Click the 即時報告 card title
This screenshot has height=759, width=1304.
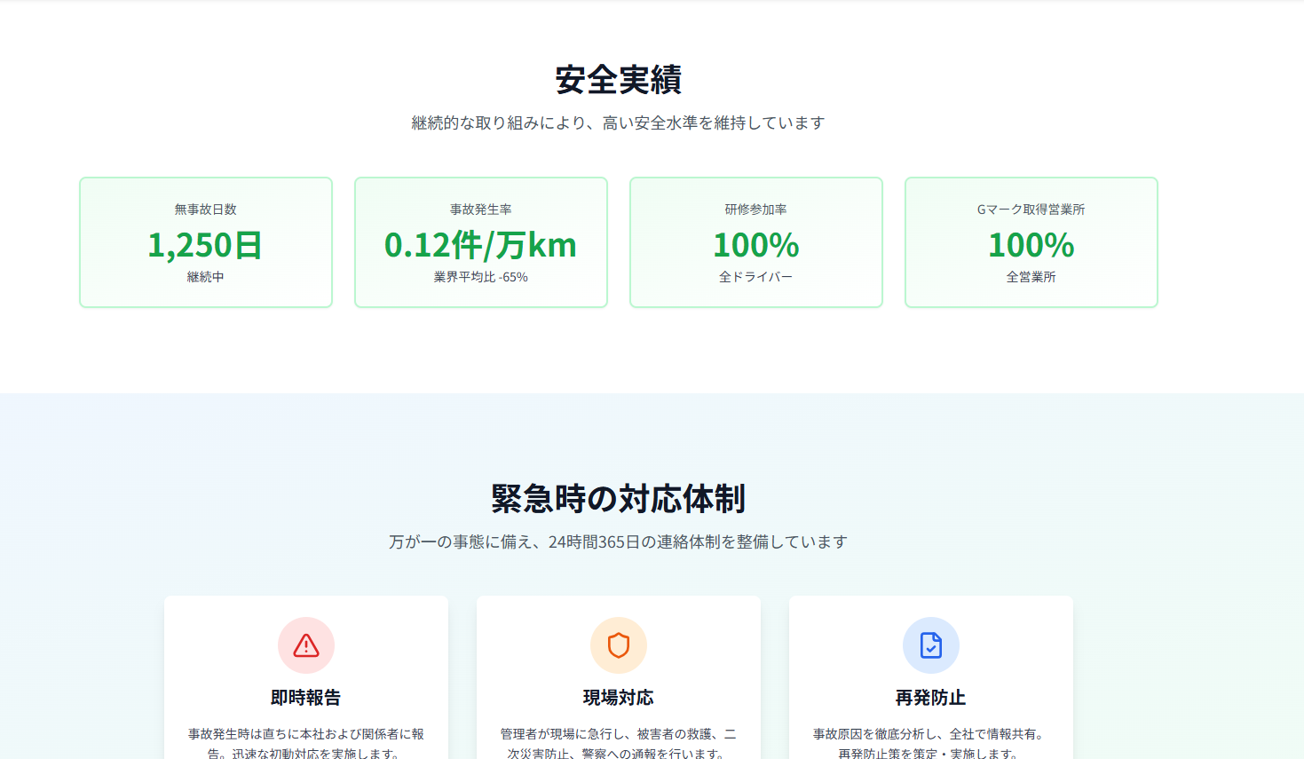306,698
